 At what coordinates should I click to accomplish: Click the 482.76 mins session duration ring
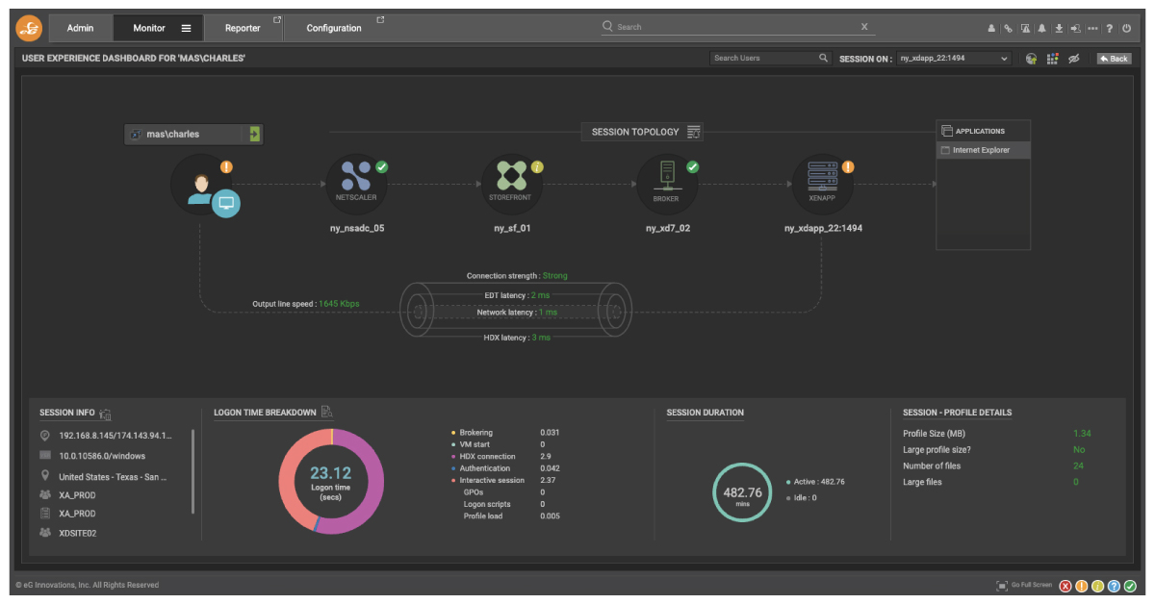[742, 492]
